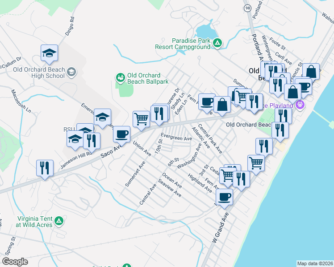
Task: Open the purple Playland amusement pin
Action: (300, 105)
